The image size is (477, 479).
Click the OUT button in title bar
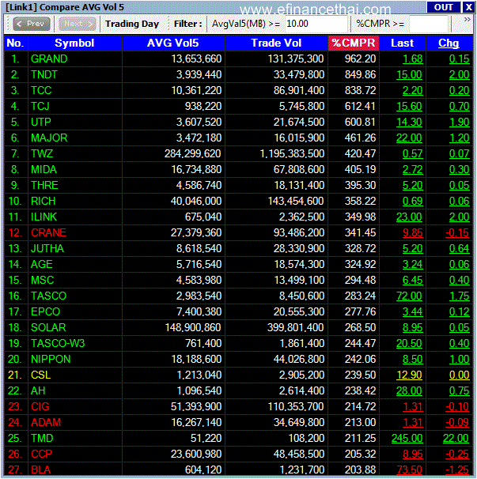point(443,7)
